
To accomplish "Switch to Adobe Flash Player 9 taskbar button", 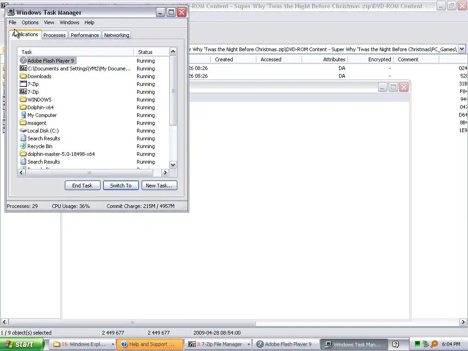I will (286, 345).
